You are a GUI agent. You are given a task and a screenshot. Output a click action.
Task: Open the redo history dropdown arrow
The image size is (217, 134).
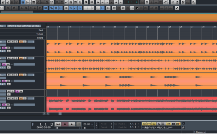[17, 8]
